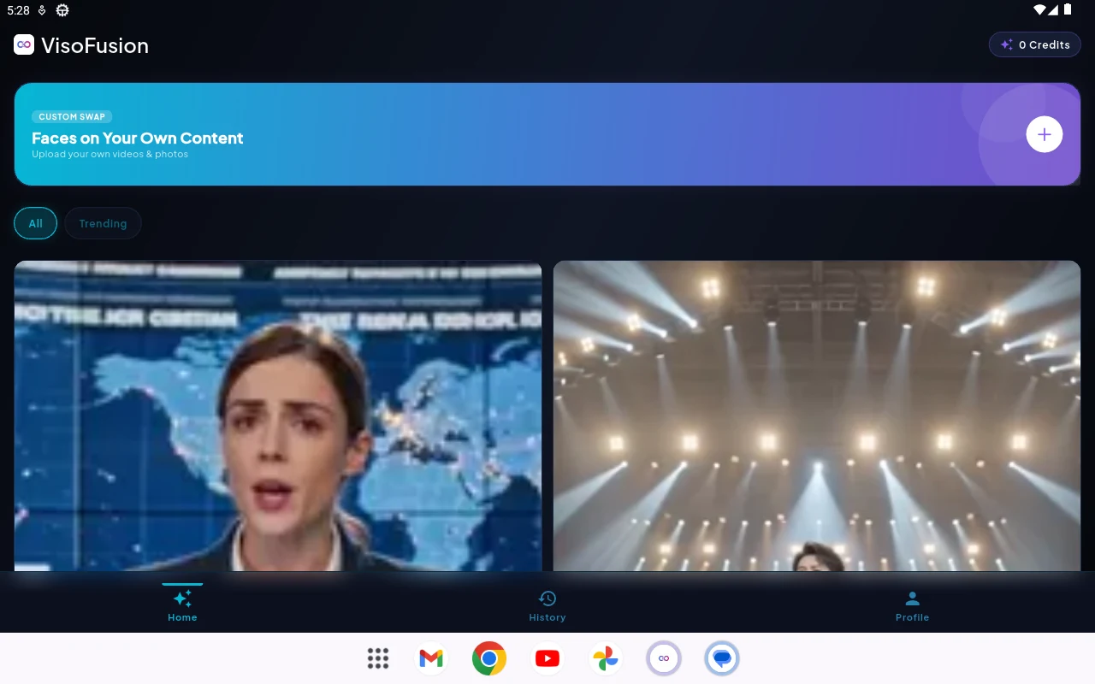Tap the Wi-Fi icon in status bar
Image resolution: width=1095 pixels, height=684 pixels.
point(1039,10)
